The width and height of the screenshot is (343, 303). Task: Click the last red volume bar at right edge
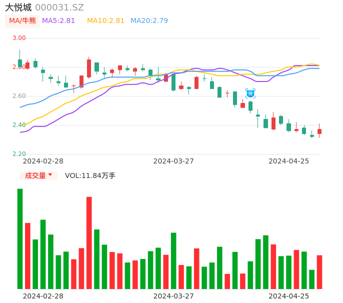pos(319,272)
